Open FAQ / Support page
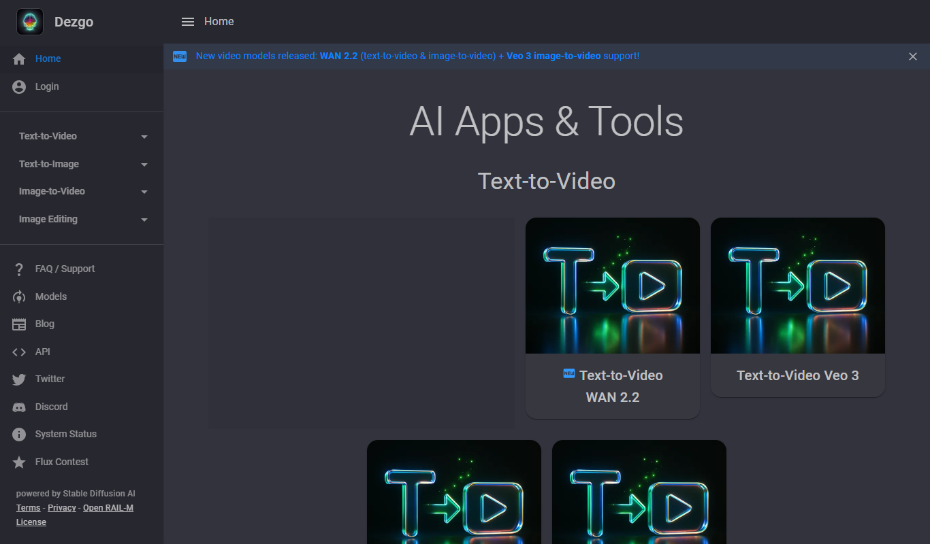The height and width of the screenshot is (544, 930). point(65,269)
